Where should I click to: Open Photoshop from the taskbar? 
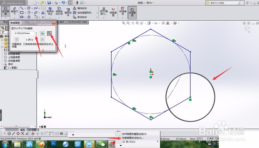click(53, 144)
